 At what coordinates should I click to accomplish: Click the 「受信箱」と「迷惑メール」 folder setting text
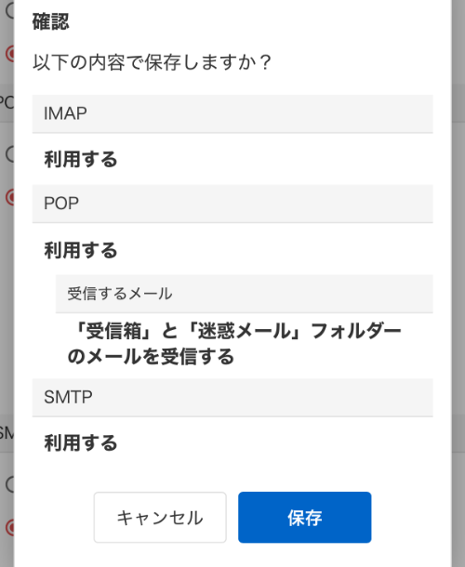pyautogui.click(x=234, y=344)
